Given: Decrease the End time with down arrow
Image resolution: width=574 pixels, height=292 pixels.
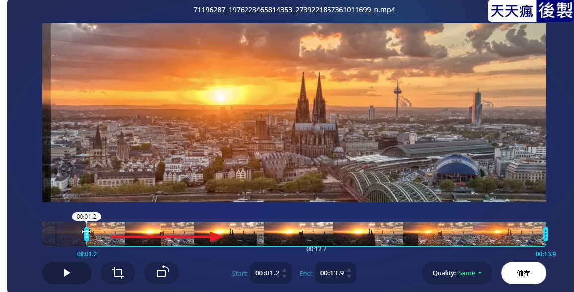Looking at the screenshot, I should coord(349,276).
